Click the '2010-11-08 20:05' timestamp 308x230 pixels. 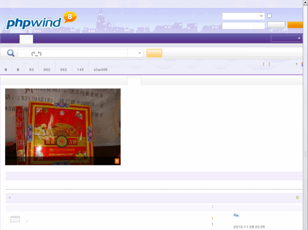pyautogui.click(x=249, y=227)
